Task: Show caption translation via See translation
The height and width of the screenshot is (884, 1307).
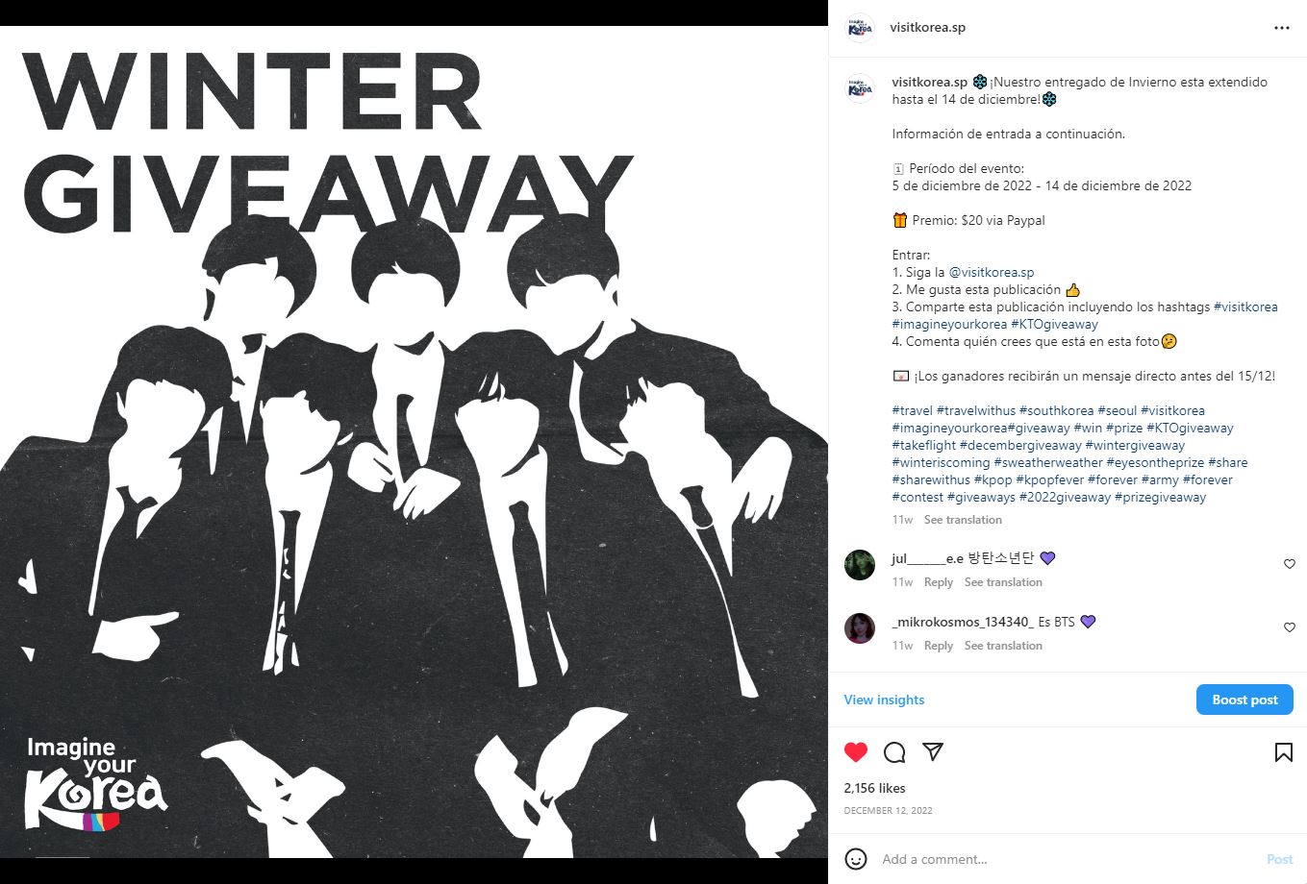Action: [x=963, y=520]
